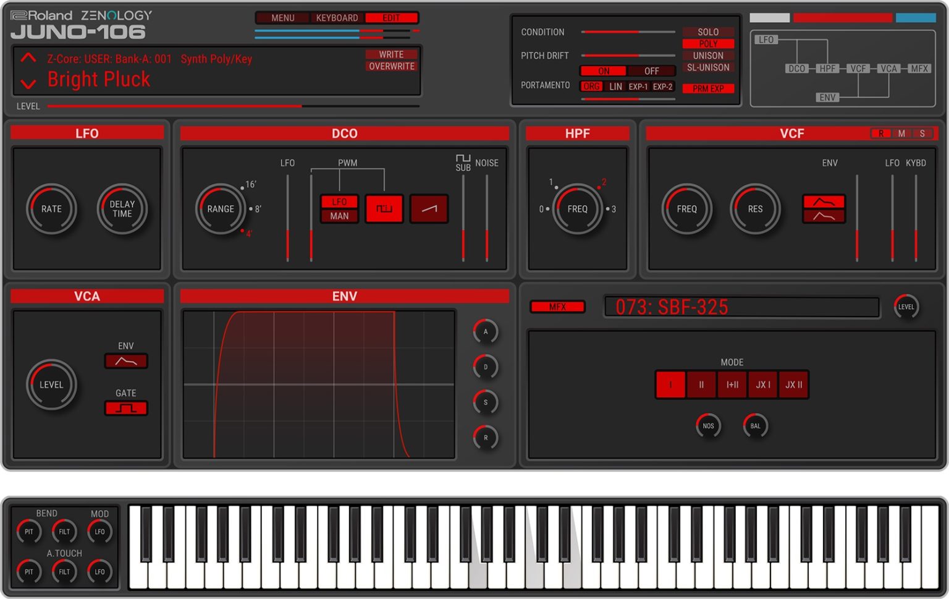
Task: Select SL-UNISON voice mode
Action: pyautogui.click(x=708, y=67)
